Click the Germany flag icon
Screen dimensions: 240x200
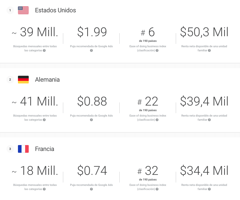point(23,80)
